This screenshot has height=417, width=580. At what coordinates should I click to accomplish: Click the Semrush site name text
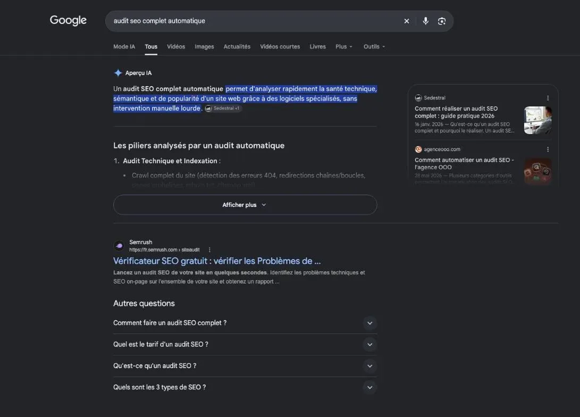tap(140, 242)
